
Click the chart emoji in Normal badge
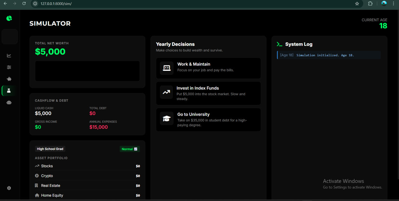tap(136, 149)
